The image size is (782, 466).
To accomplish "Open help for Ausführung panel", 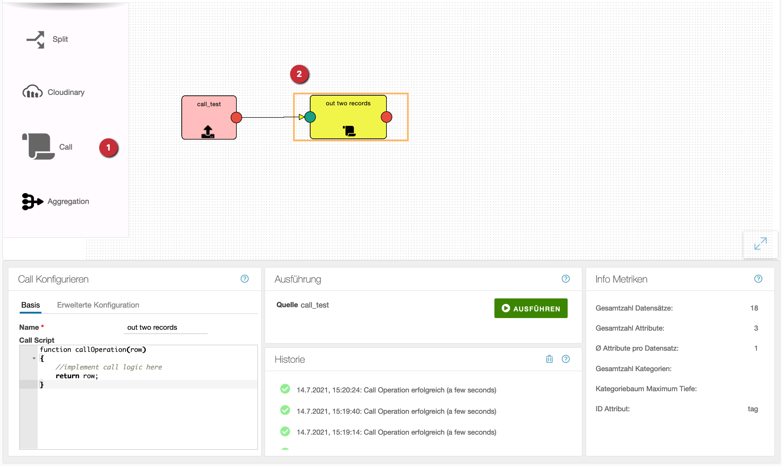I will pos(566,279).
